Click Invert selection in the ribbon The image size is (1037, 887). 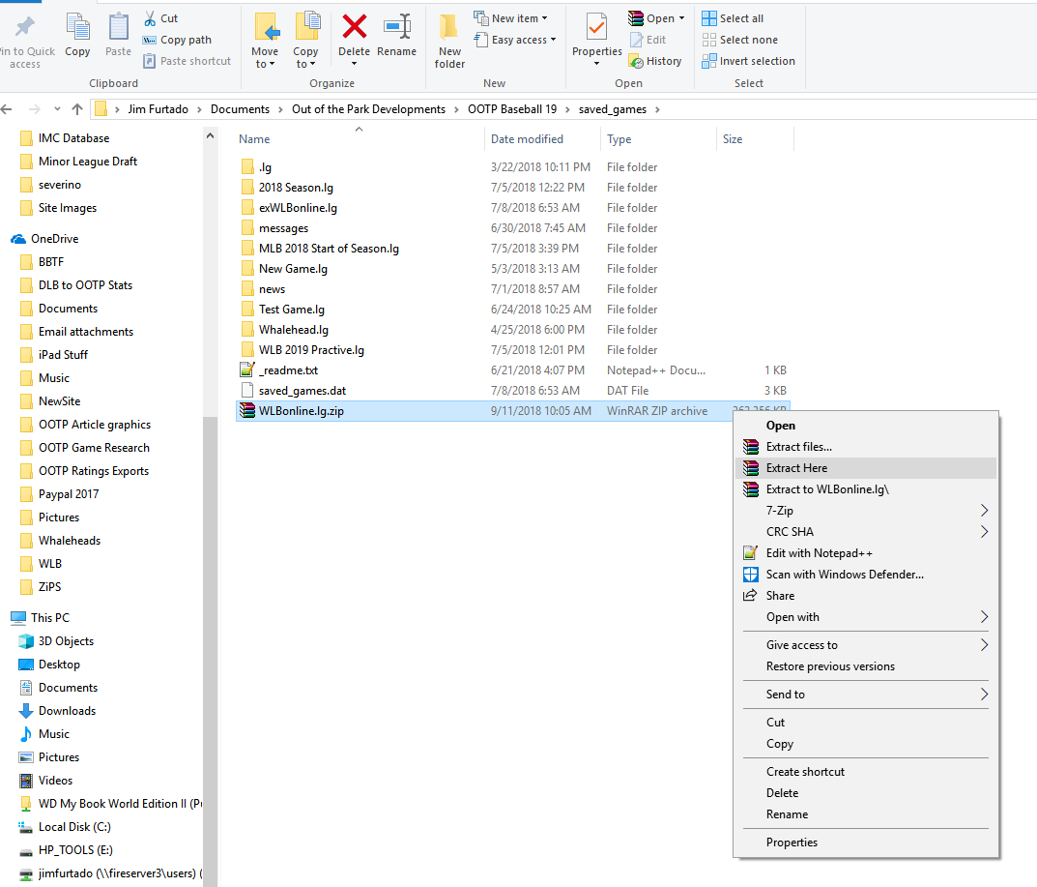pyautogui.click(x=749, y=61)
